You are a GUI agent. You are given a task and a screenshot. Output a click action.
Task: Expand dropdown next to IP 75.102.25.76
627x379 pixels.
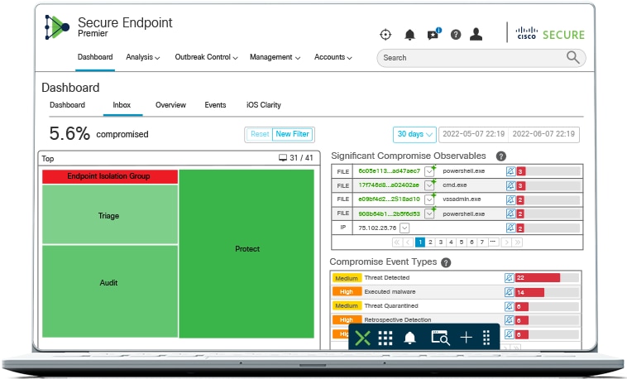(x=404, y=228)
